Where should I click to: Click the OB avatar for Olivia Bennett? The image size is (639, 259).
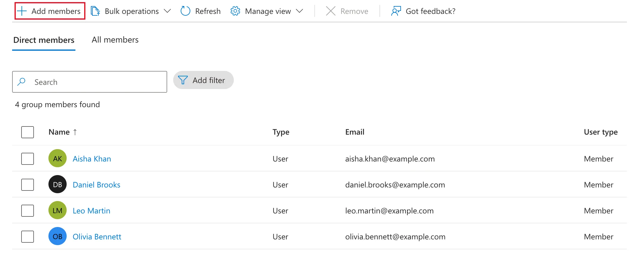coord(58,236)
